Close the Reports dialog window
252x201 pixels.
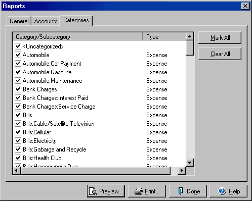click(245, 6)
